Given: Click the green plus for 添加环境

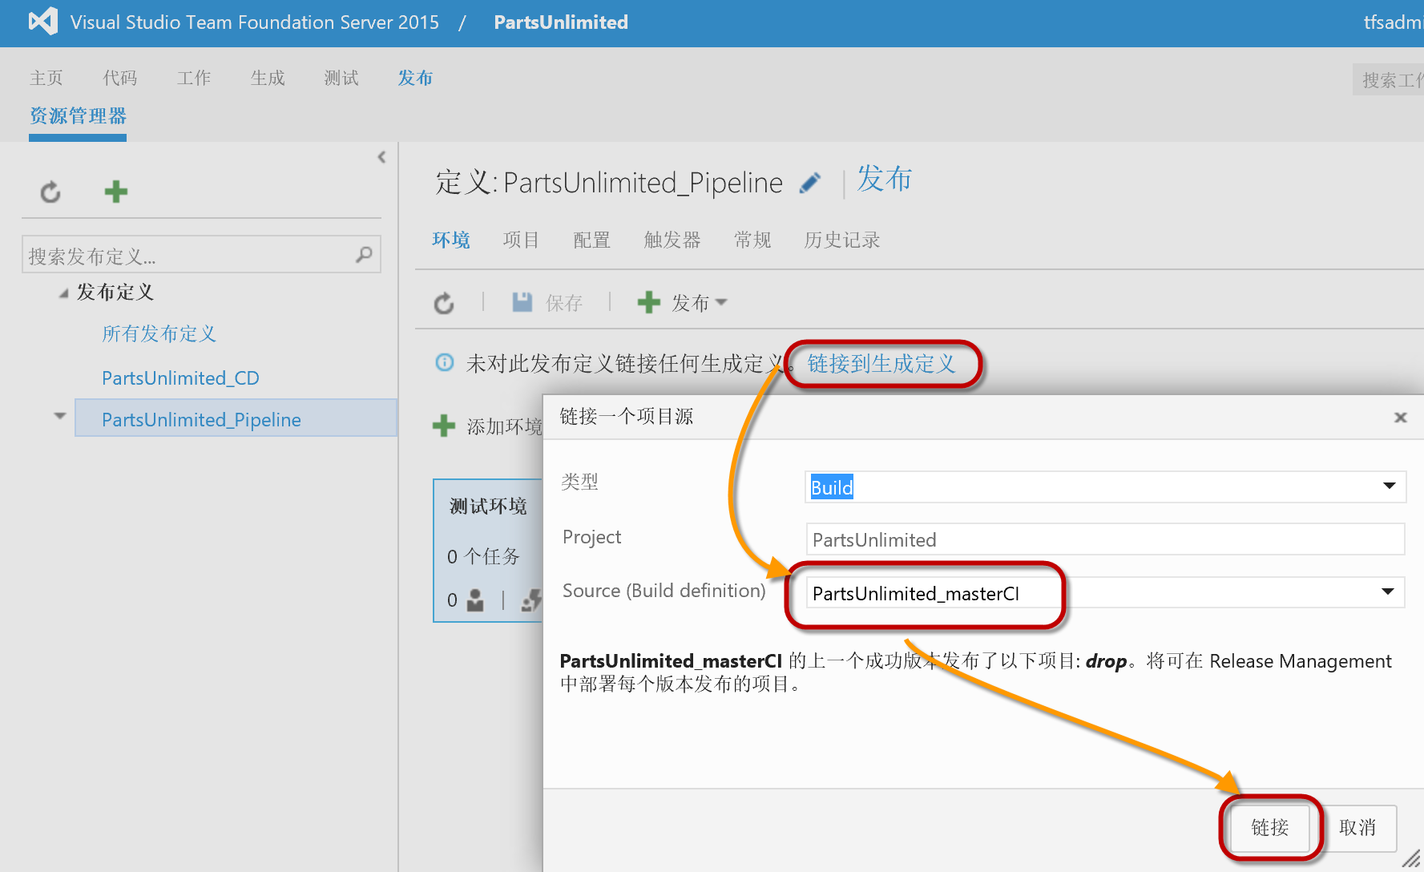Looking at the screenshot, I should tap(444, 426).
